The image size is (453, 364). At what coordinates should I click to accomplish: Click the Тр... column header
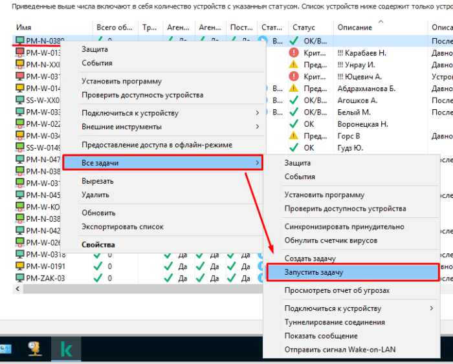point(151,27)
